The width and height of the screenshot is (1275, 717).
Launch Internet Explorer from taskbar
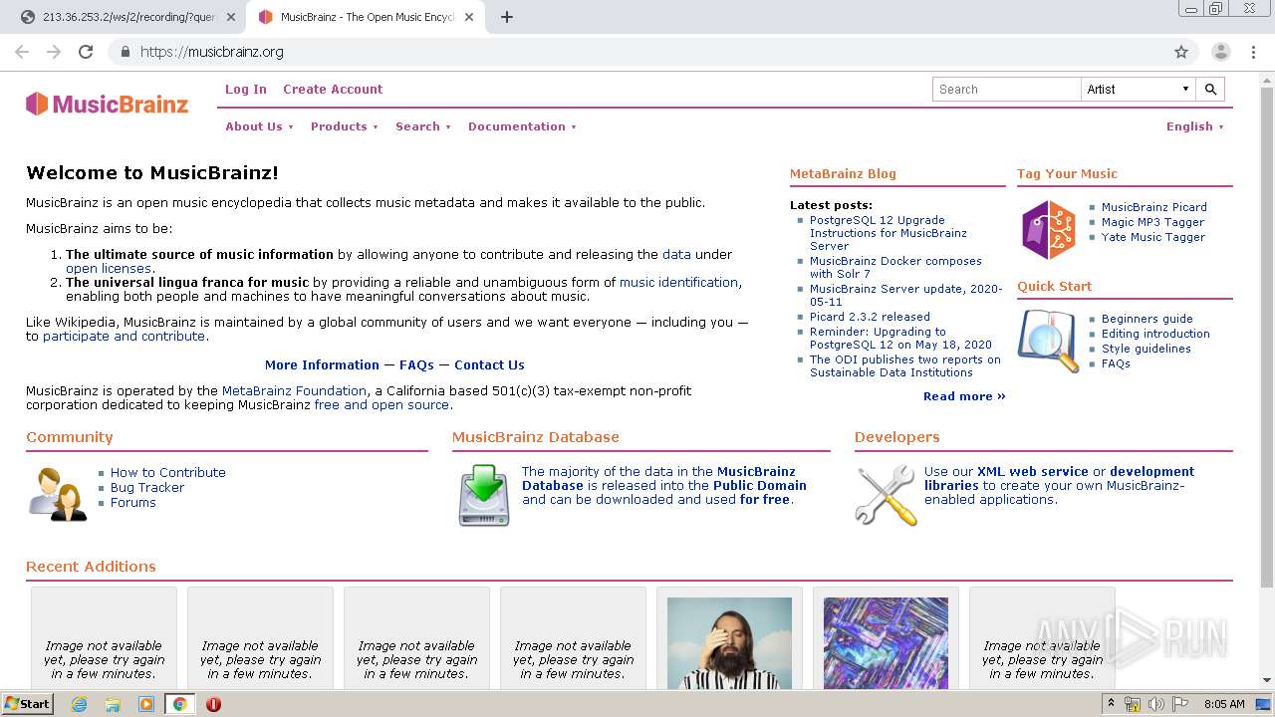point(79,704)
